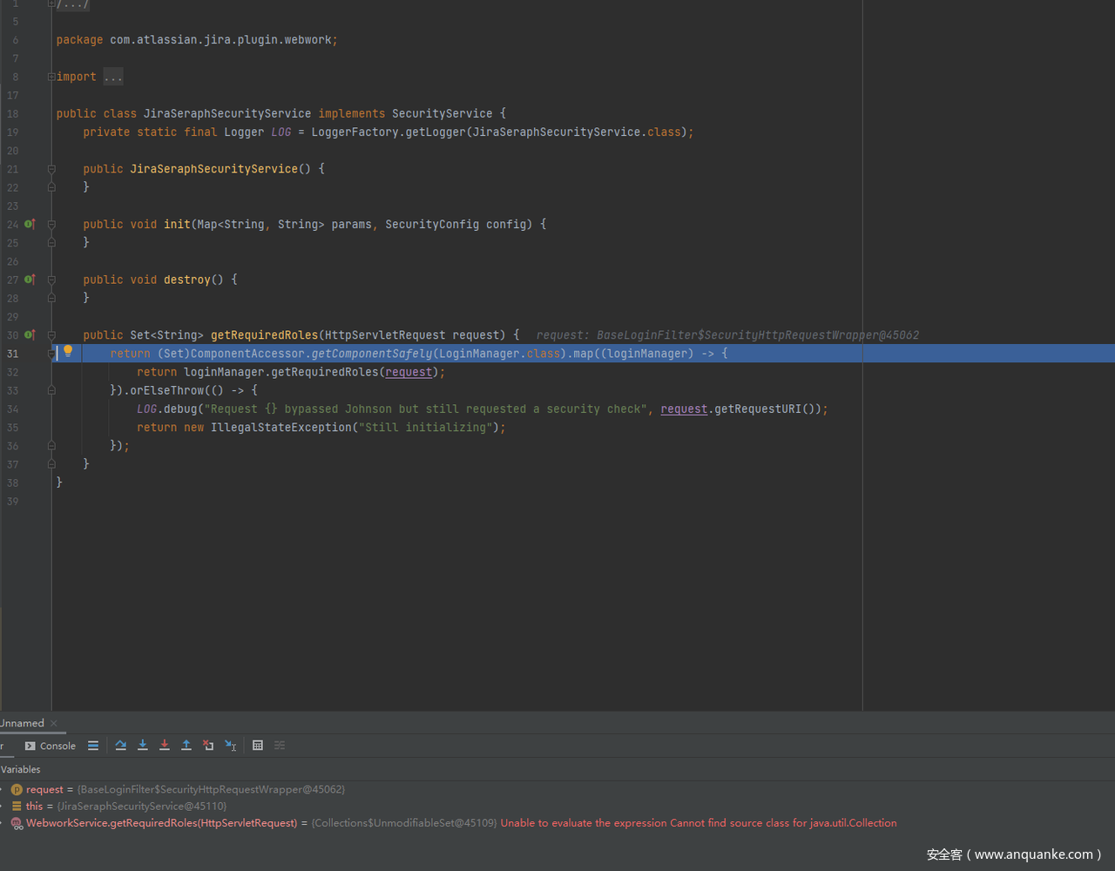Click implements-method gutter icon beside init
Image resolution: width=1115 pixels, height=871 pixels.
coord(30,225)
